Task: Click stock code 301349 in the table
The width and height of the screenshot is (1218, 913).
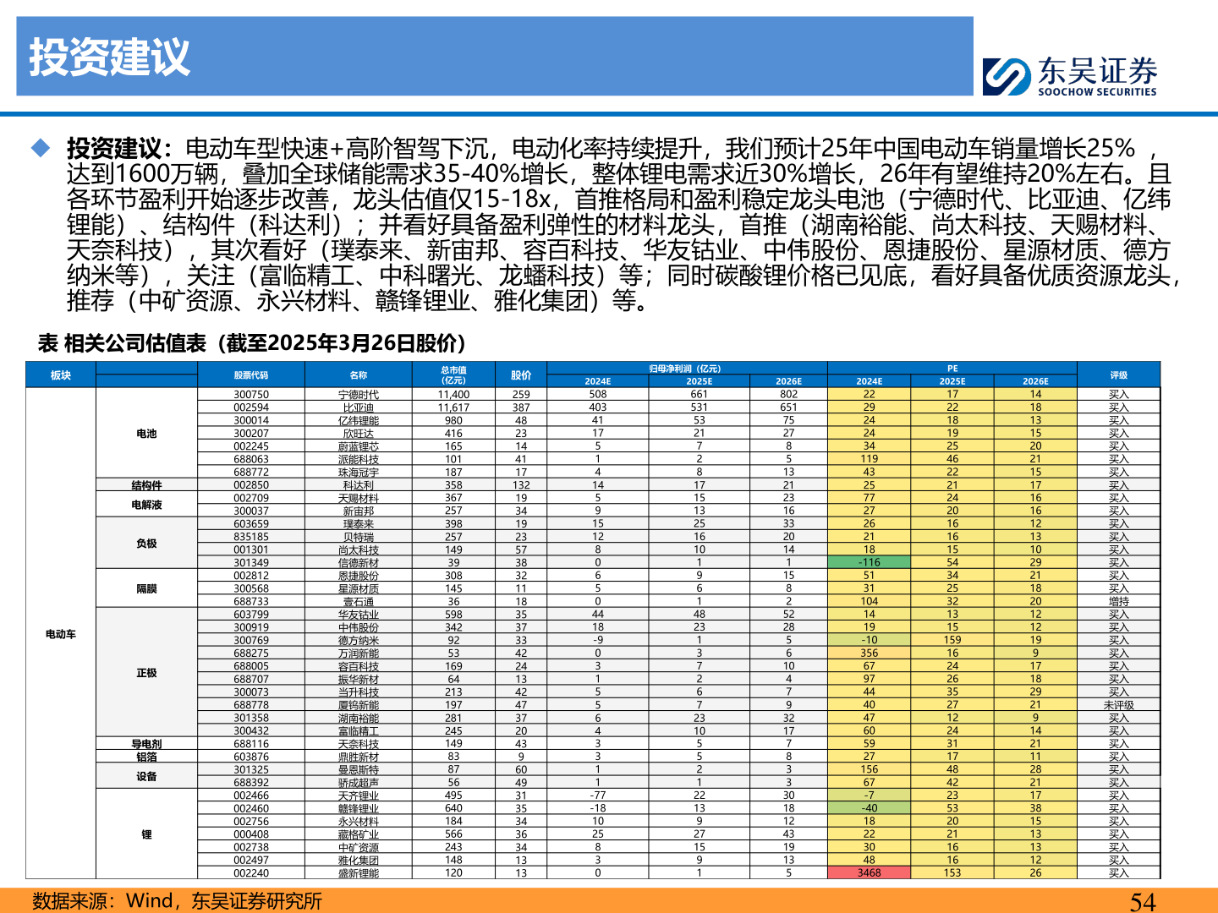Action: click(x=251, y=563)
